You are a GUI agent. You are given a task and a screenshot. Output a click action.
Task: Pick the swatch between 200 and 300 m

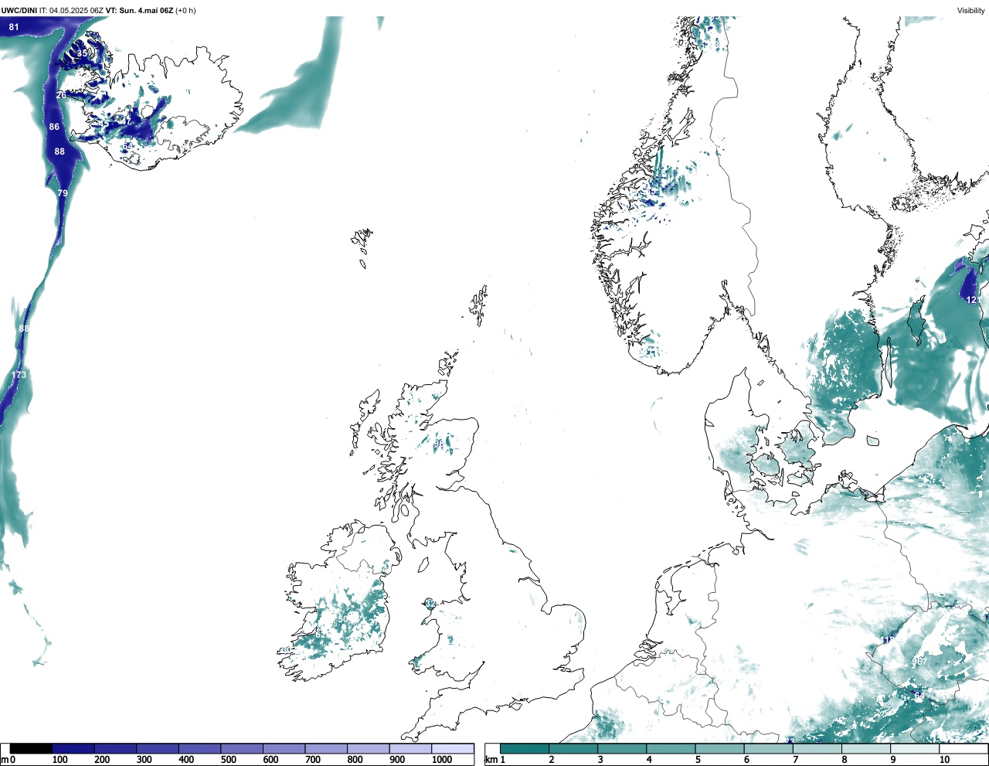[x=115, y=748]
